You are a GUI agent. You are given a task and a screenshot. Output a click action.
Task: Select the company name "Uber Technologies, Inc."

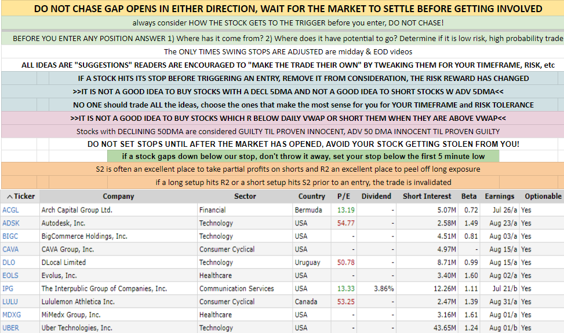tap(77, 328)
